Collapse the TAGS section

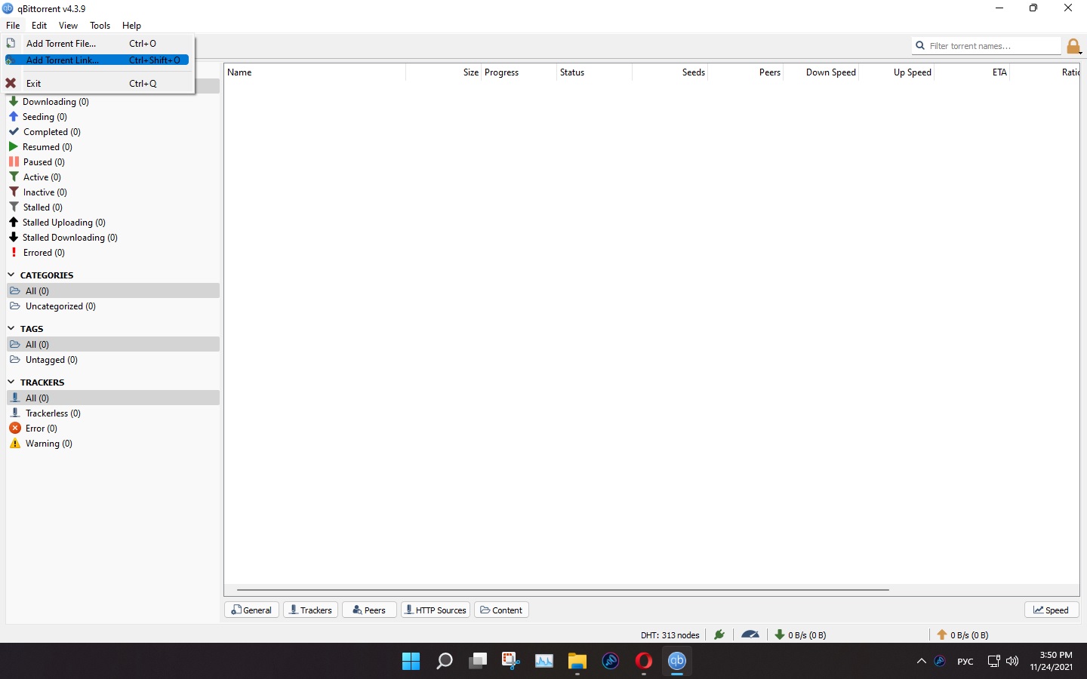11,328
